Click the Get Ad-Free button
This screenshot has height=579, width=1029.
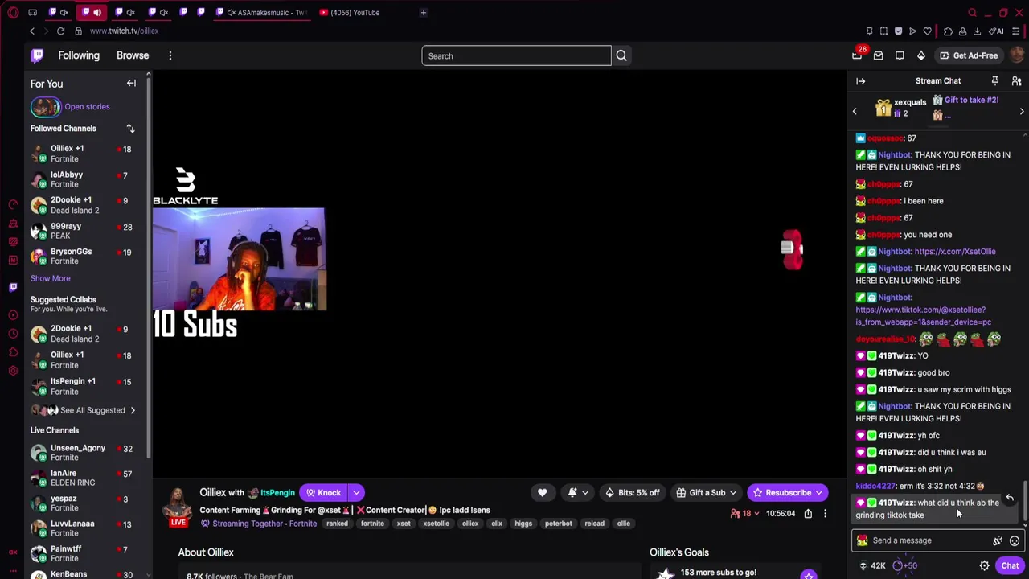point(969,55)
